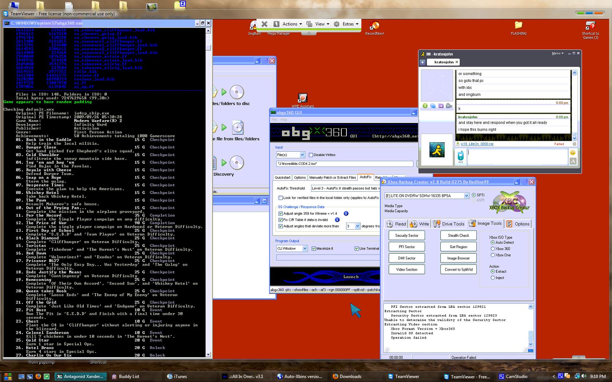Toggle Disable Writes checkbox
This screenshot has height=382, width=612.
coord(311,155)
